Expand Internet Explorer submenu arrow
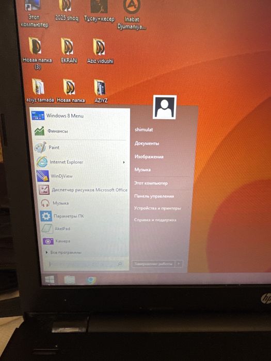The width and height of the screenshot is (271, 361). point(124,162)
